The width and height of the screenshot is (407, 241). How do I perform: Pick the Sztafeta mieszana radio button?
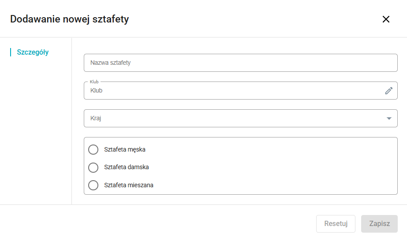[93, 185]
